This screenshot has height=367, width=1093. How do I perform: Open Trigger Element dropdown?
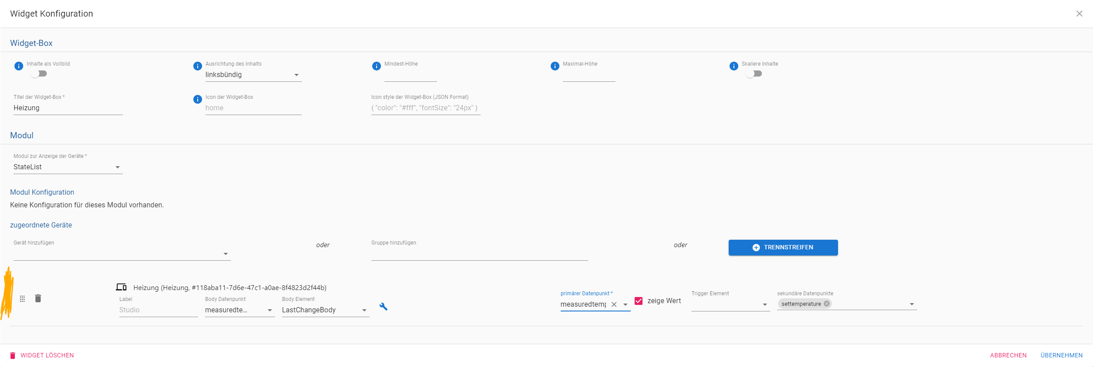[730, 304]
